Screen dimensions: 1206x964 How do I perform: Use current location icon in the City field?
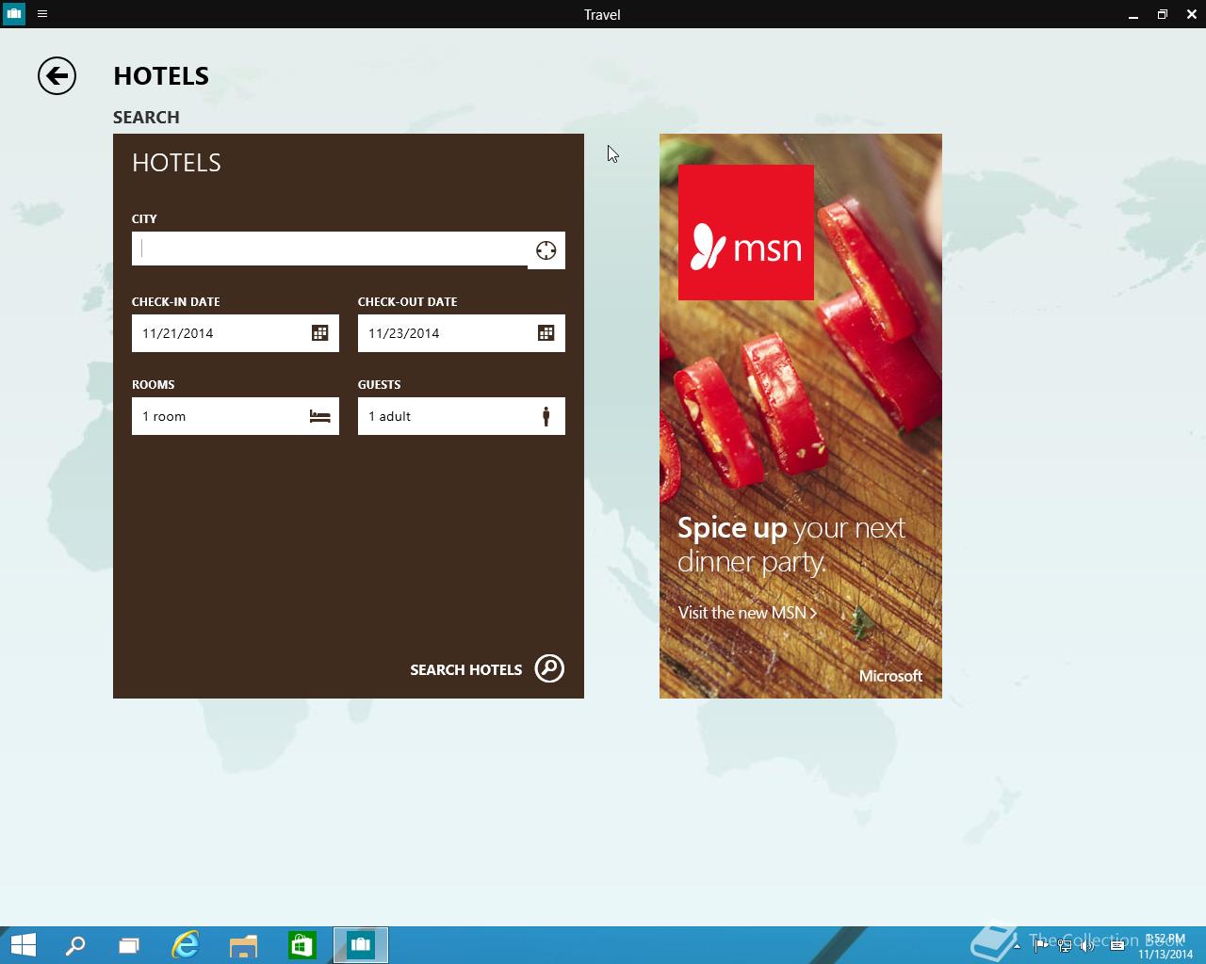tap(546, 250)
